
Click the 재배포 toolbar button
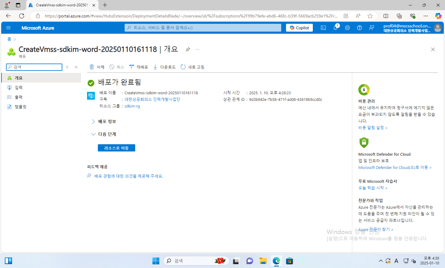click(x=138, y=67)
